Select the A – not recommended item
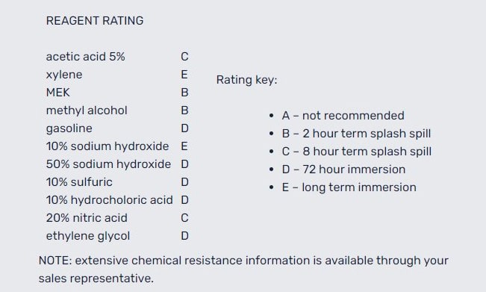The height and width of the screenshot is (292, 486). coord(343,116)
